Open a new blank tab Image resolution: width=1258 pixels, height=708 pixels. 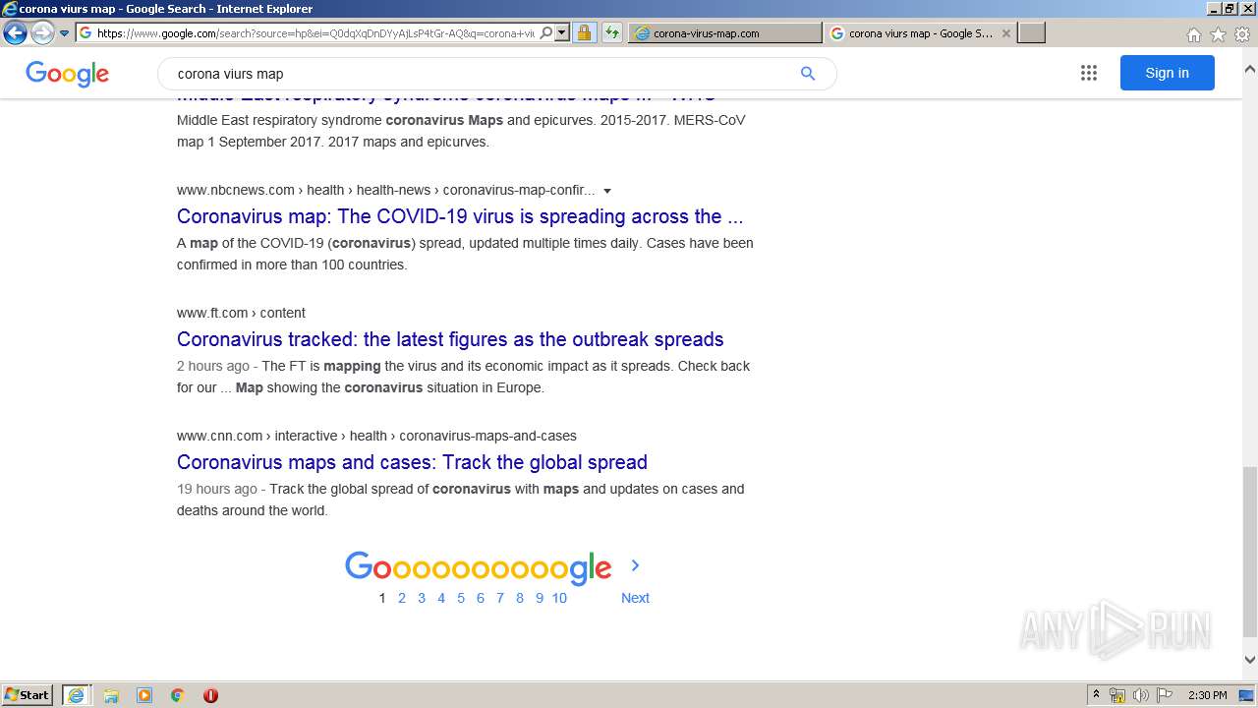pos(1031,32)
